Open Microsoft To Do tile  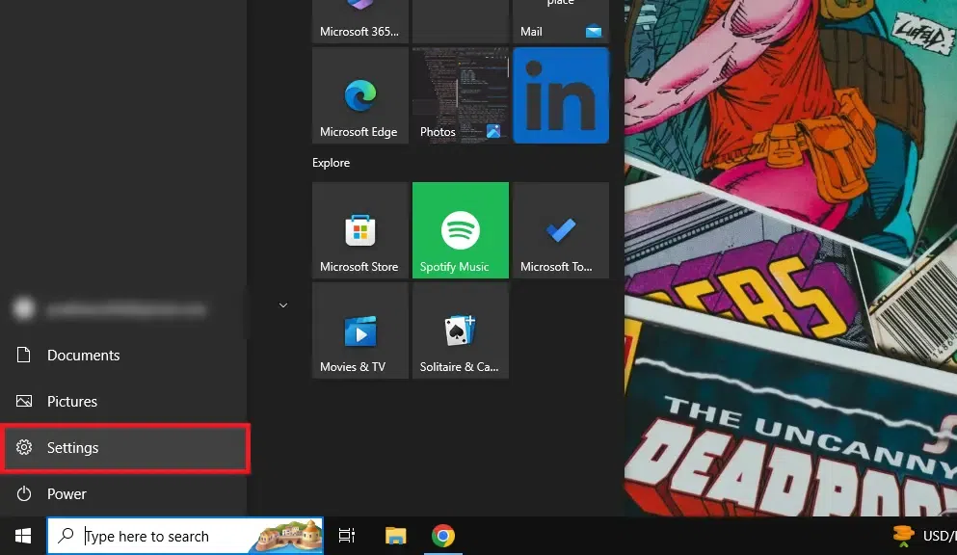(561, 230)
